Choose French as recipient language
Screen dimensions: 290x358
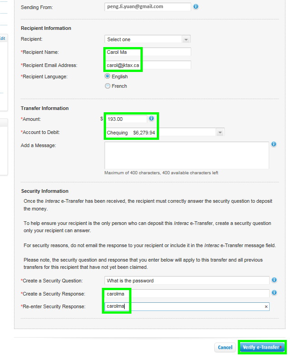108,86
